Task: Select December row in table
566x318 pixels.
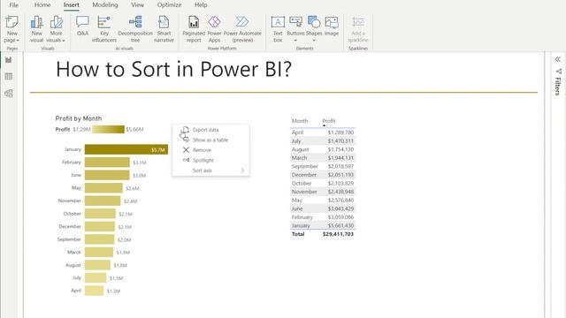Action: [323, 175]
